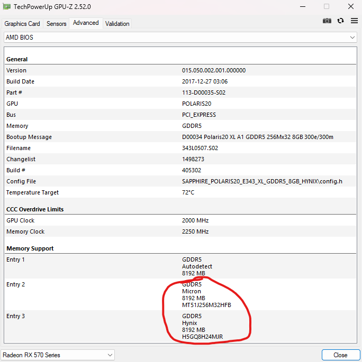This screenshot has width=362, height=362.
Task: Click the General section header
Action: pyautogui.click(x=17, y=59)
